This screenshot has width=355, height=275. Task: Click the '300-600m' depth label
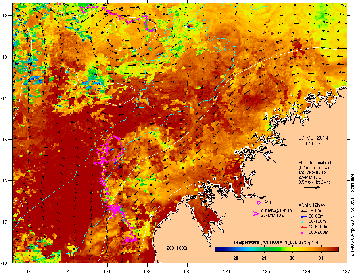click(x=318, y=232)
